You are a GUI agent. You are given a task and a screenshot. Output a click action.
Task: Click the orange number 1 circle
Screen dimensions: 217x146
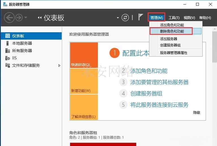click(115, 53)
